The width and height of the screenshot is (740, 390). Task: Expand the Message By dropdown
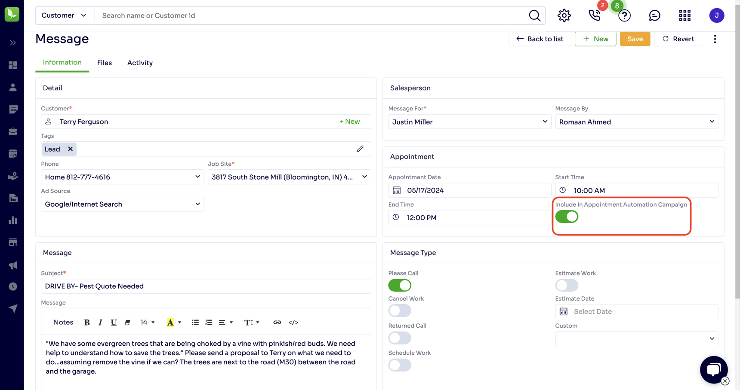pyautogui.click(x=712, y=122)
